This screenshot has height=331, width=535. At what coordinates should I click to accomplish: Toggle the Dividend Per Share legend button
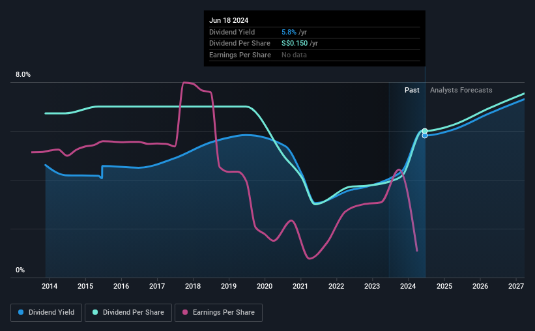point(128,313)
